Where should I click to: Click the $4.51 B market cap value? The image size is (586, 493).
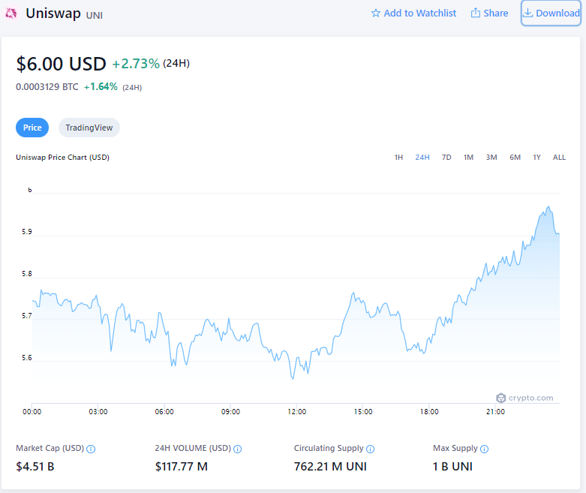click(35, 467)
